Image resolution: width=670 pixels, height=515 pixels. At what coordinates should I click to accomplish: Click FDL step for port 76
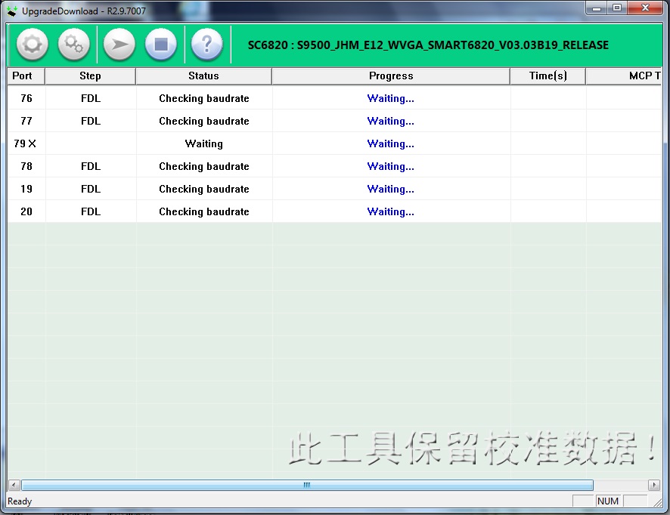91,98
